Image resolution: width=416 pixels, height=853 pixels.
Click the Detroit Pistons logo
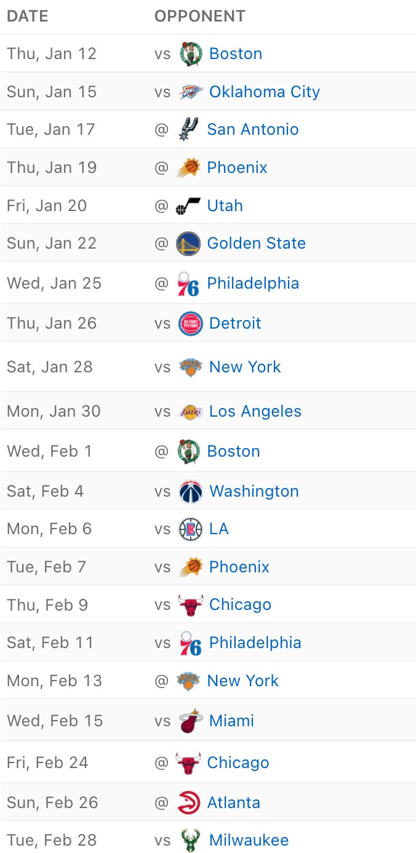190,323
